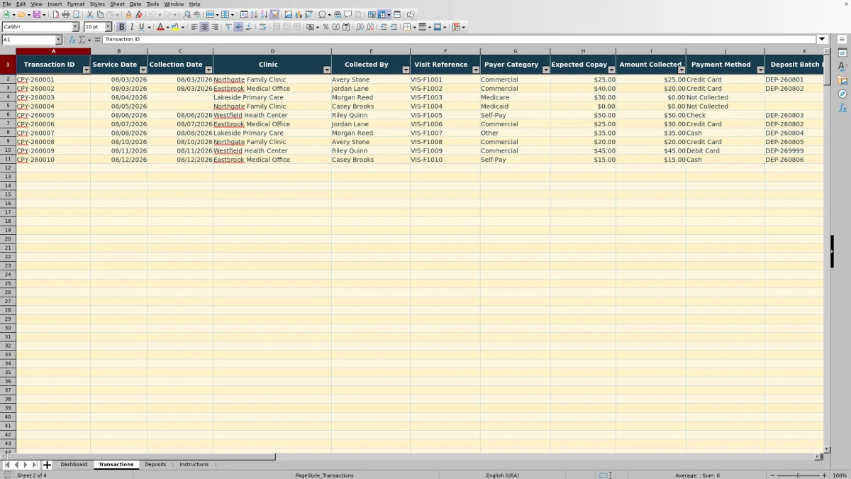Click row 6 header
This screenshot has height=479, width=851.
coord(8,114)
